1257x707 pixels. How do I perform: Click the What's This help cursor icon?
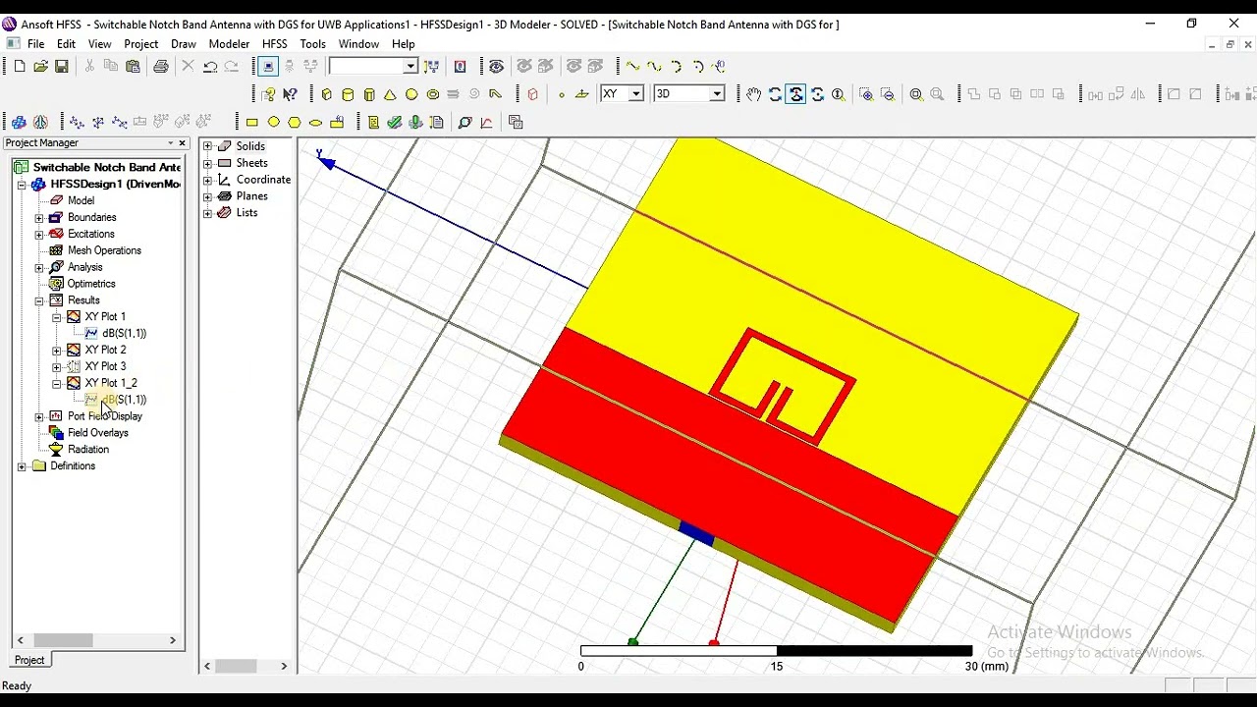pyautogui.click(x=290, y=94)
